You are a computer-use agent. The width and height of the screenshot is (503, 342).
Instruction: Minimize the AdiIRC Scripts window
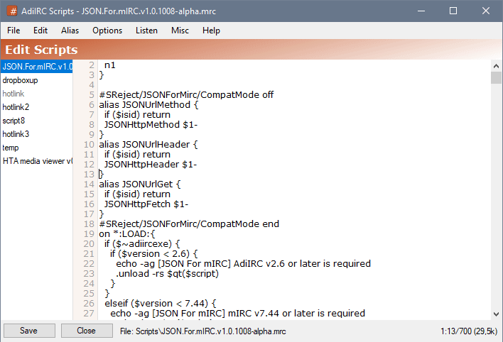[421, 11]
